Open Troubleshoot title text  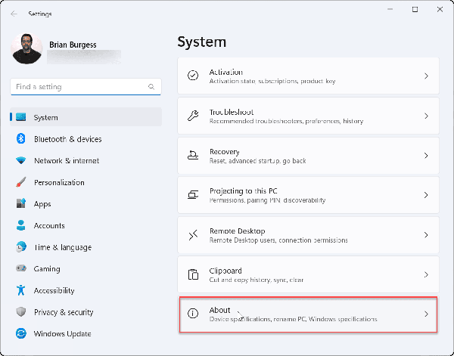(232, 112)
